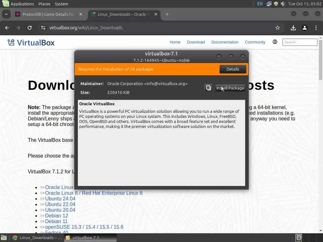This screenshot has width=323, height=242.
Task: Open the Community nav link
Action: click(255, 42)
